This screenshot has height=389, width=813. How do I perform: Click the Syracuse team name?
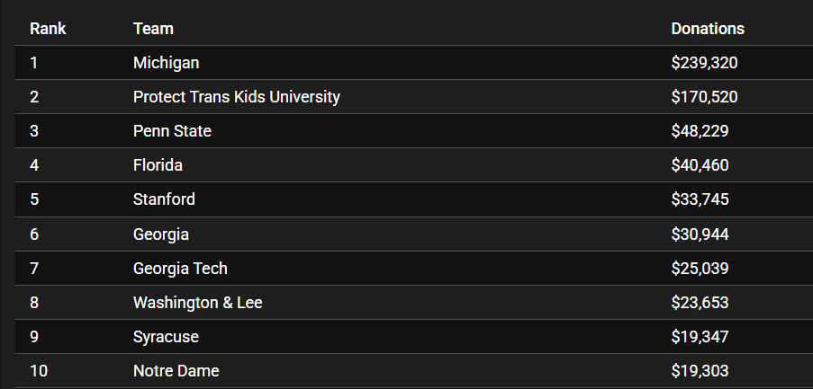(166, 337)
